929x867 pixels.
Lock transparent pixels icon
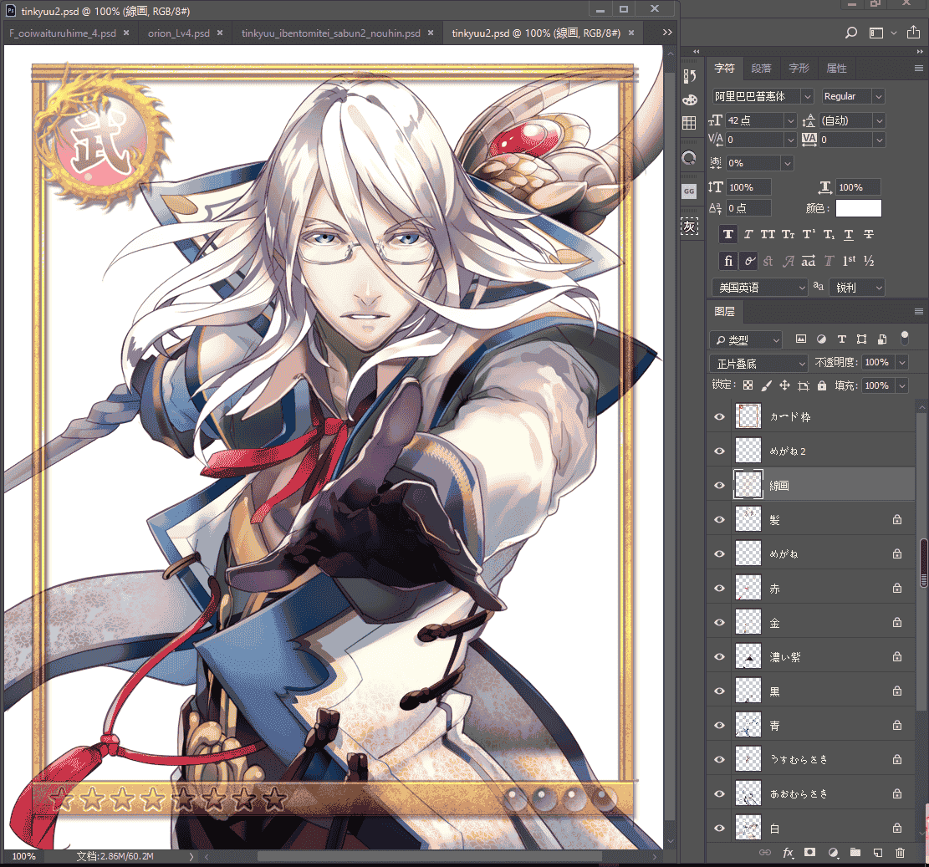coord(748,385)
